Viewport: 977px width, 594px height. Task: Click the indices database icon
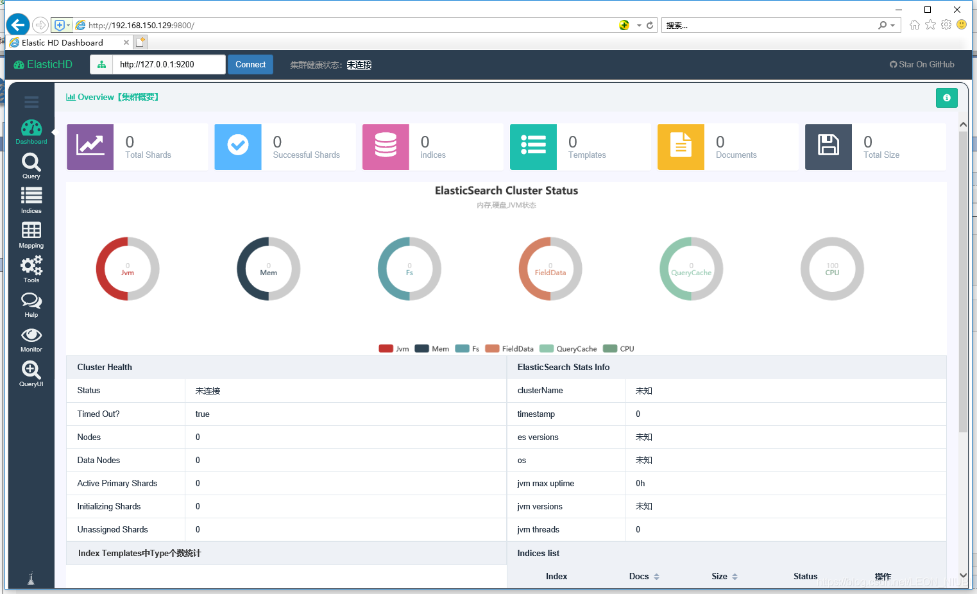click(386, 147)
